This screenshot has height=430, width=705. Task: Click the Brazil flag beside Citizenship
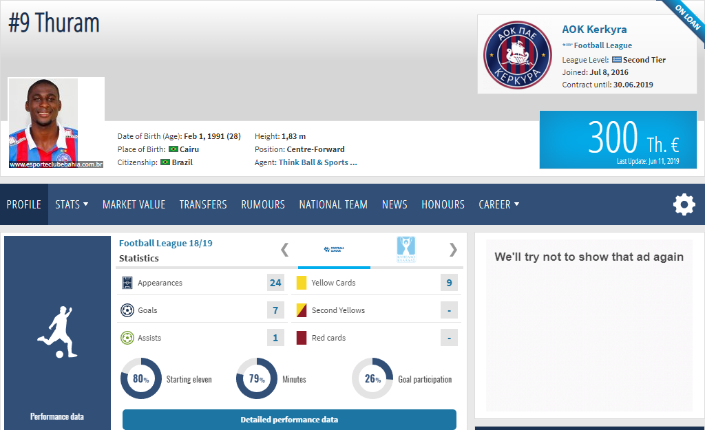[x=165, y=162]
